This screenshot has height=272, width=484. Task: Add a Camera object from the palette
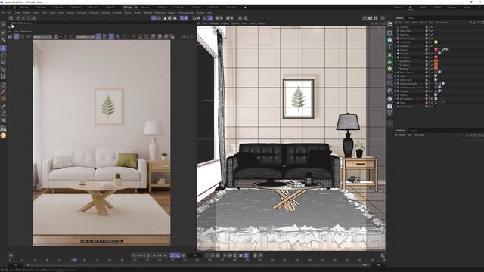pos(390,106)
